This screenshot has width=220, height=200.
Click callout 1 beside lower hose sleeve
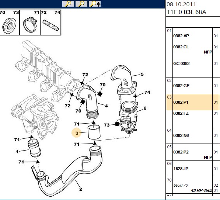tap(17, 152)
